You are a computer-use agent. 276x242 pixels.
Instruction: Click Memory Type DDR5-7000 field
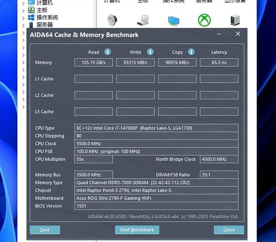(156, 182)
